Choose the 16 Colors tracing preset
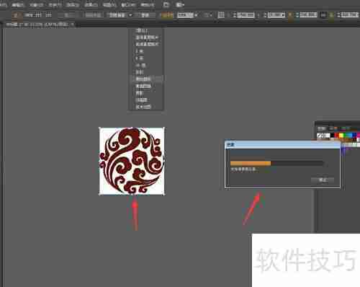This screenshot has width=360, height=287. 146,65
